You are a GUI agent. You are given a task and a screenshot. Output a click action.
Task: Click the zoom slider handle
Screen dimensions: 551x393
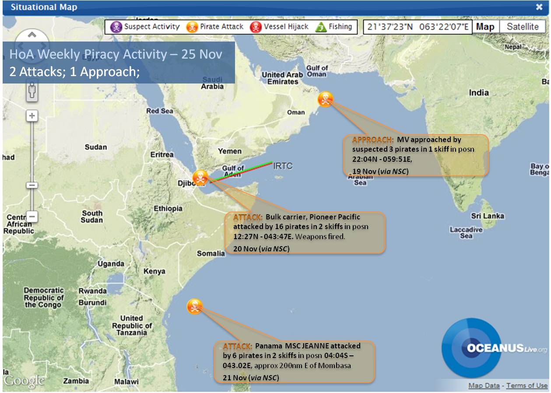(x=32, y=185)
